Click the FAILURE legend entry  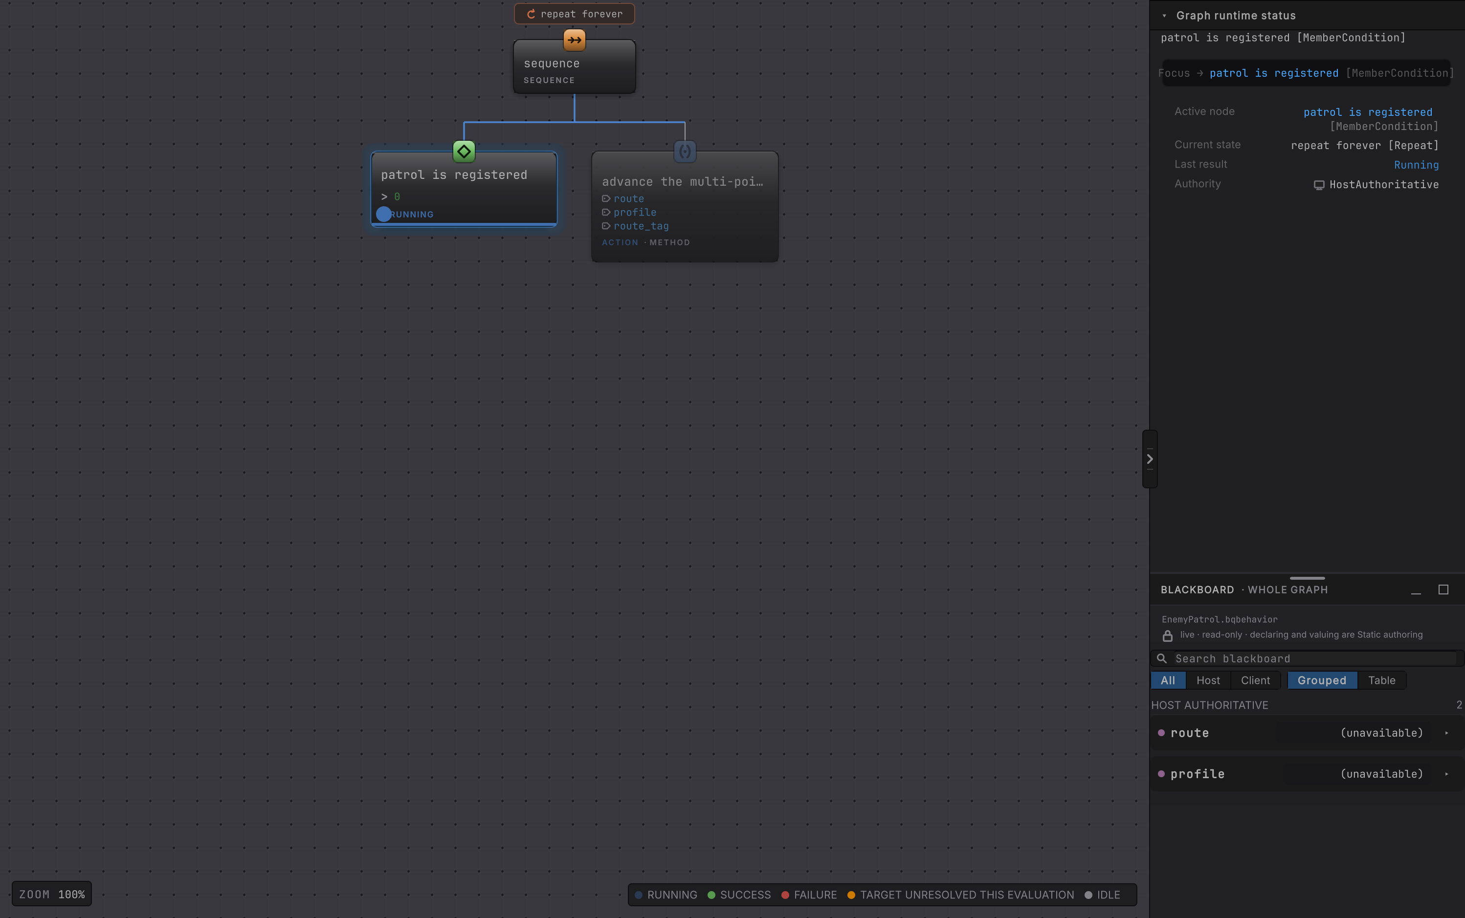[808, 895]
